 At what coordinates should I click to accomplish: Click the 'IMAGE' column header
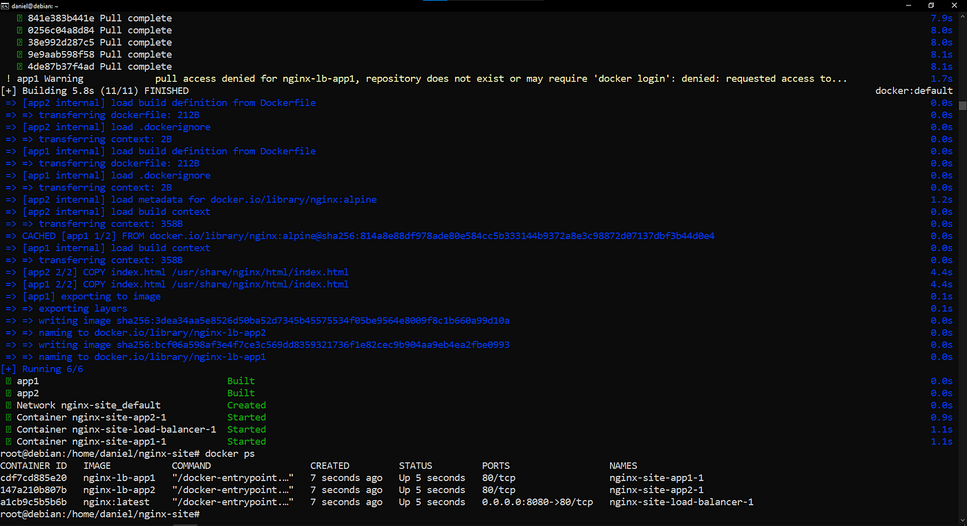(x=97, y=466)
